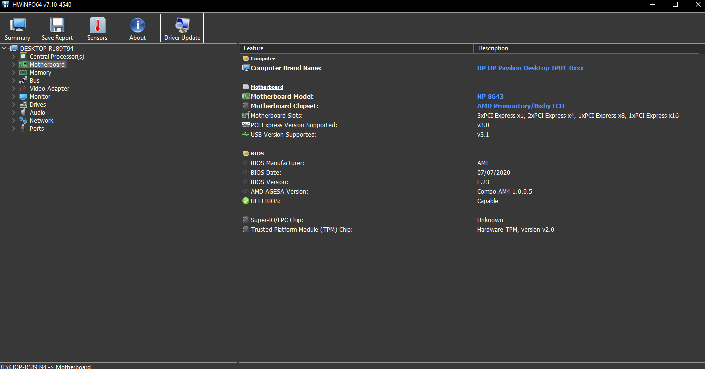705x369 pixels.
Task: Select the HP 8643 motherboard model value
Action: tap(490, 96)
